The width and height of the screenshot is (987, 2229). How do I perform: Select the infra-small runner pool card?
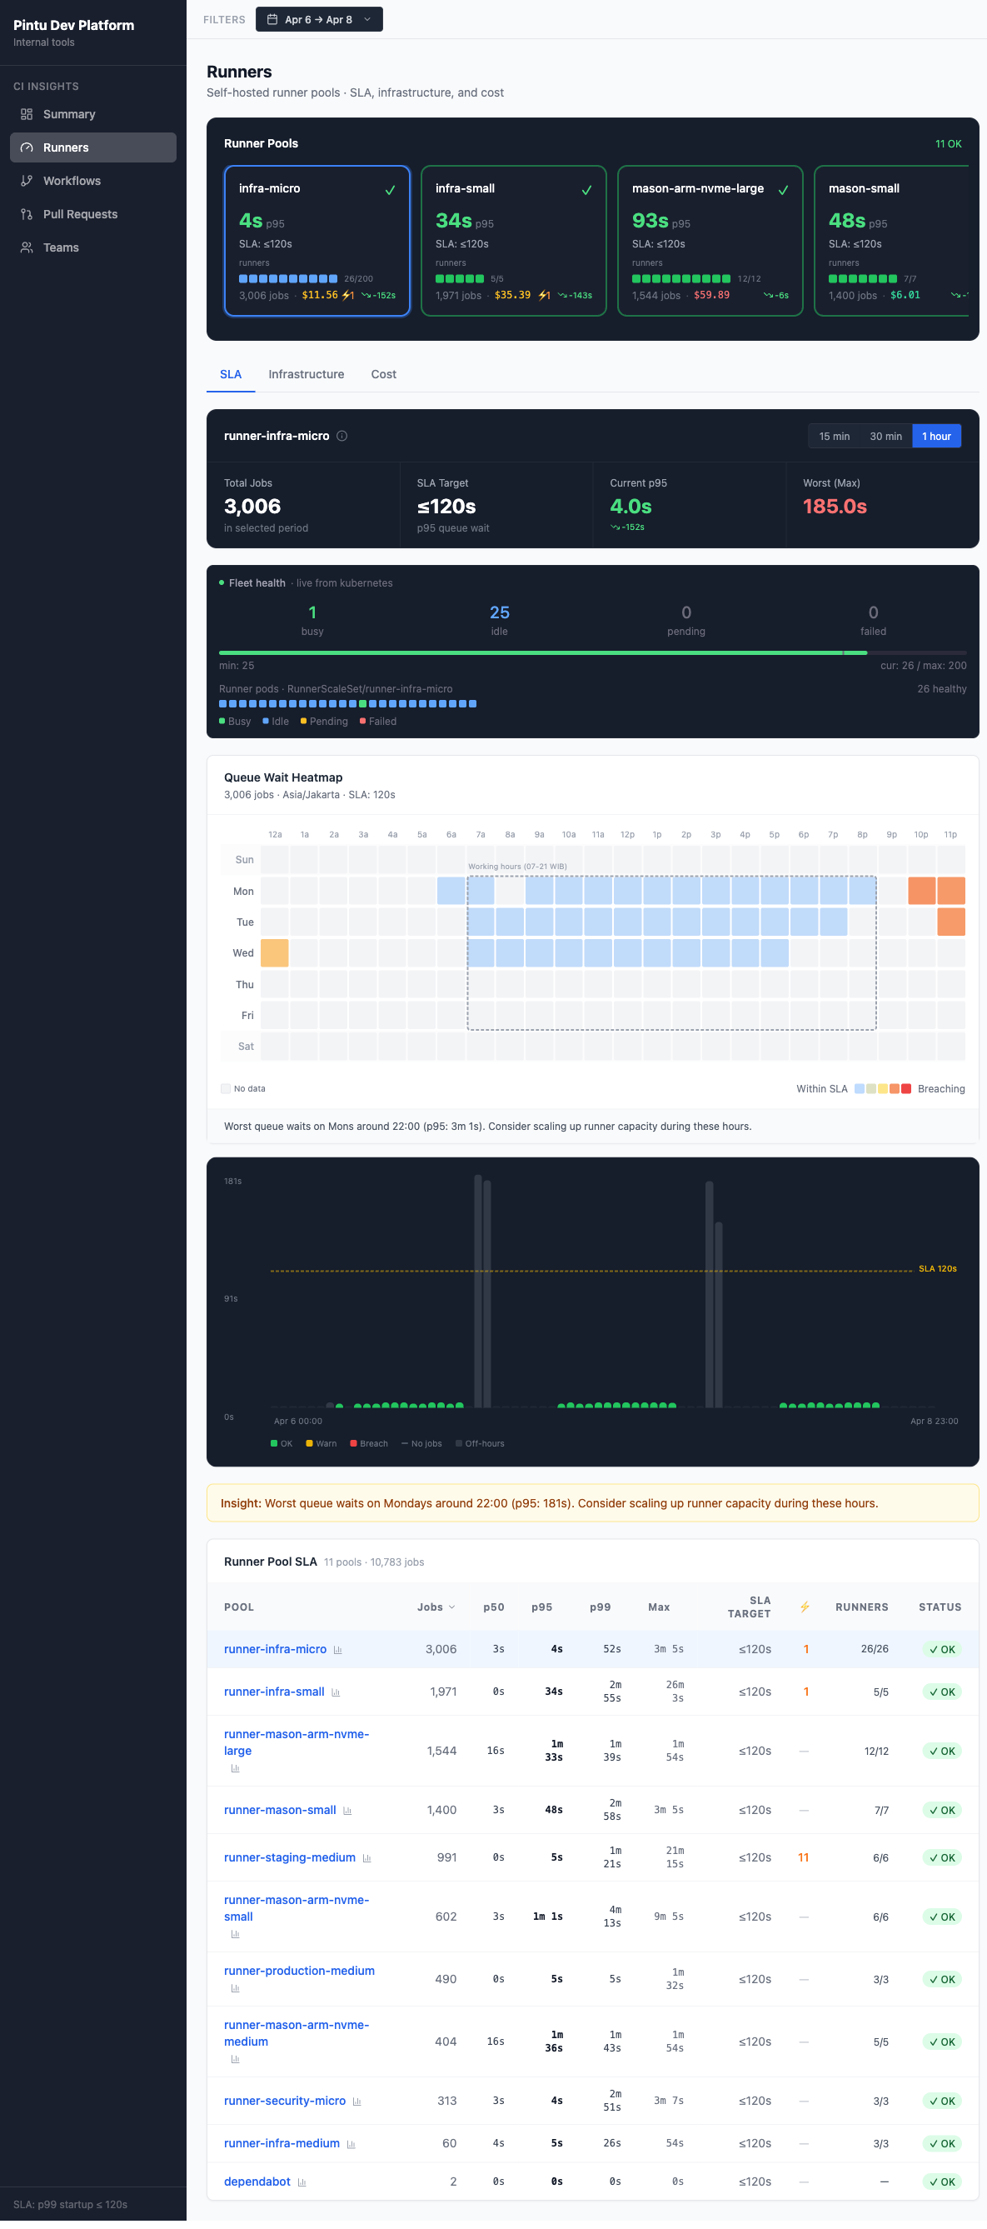[513, 241]
